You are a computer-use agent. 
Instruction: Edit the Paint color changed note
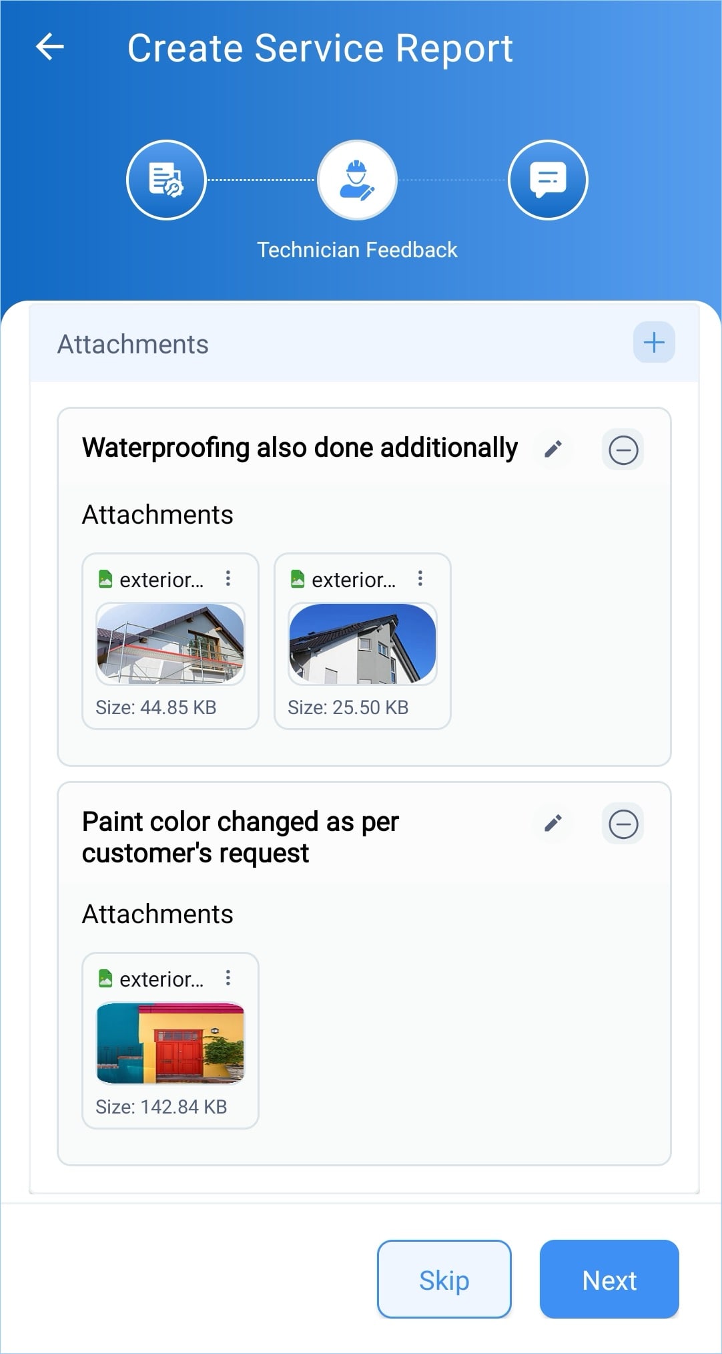point(553,823)
